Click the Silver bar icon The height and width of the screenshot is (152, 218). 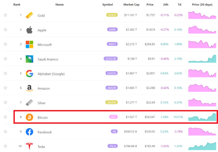coord(29,103)
